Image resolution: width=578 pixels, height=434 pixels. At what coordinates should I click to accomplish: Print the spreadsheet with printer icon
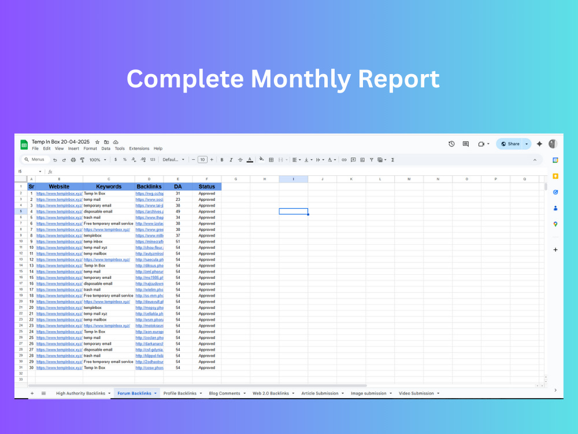tap(73, 160)
